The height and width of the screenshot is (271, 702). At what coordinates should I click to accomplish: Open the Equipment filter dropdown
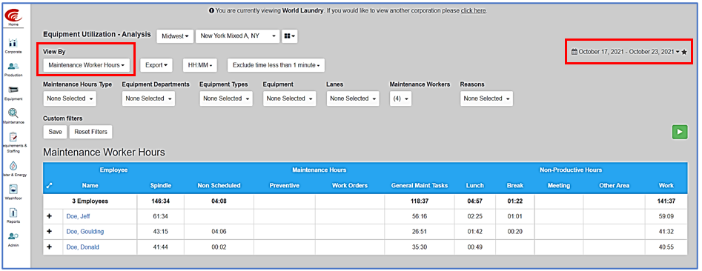pos(289,98)
